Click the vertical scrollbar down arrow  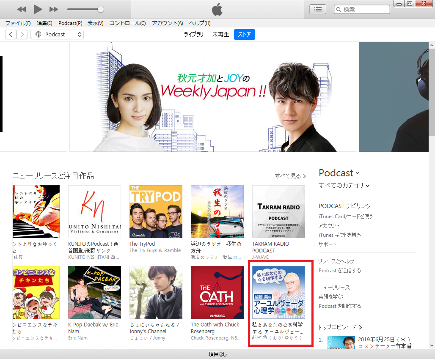point(432,345)
